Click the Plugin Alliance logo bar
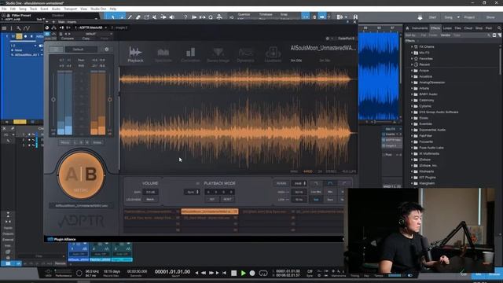This screenshot has width=503, height=283. coord(61,239)
